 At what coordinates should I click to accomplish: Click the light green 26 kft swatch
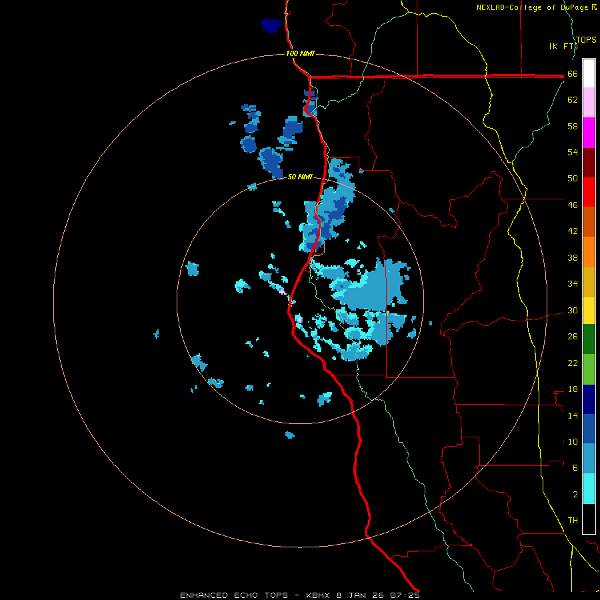coord(589,369)
